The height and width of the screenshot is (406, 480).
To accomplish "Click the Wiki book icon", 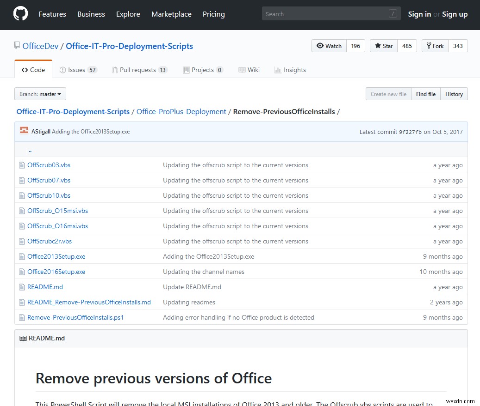I will [x=242, y=70].
